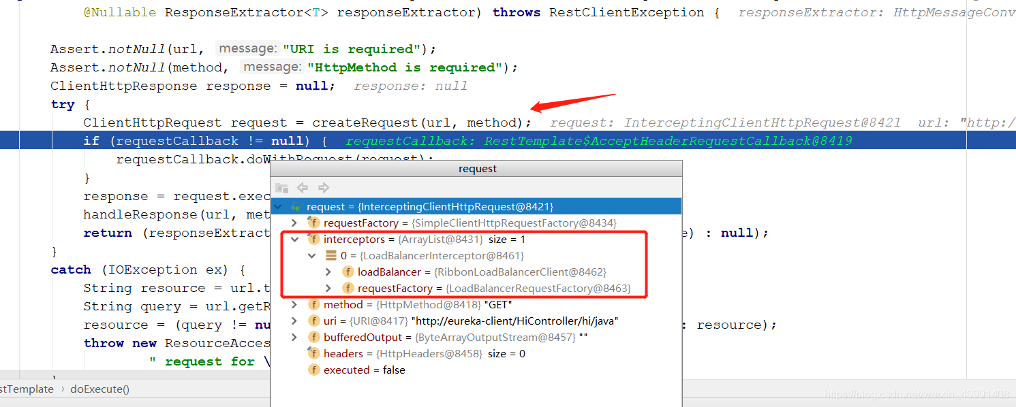Click the set-as-top folder icon in popup toolbar
1016x407 pixels.
[x=281, y=188]
